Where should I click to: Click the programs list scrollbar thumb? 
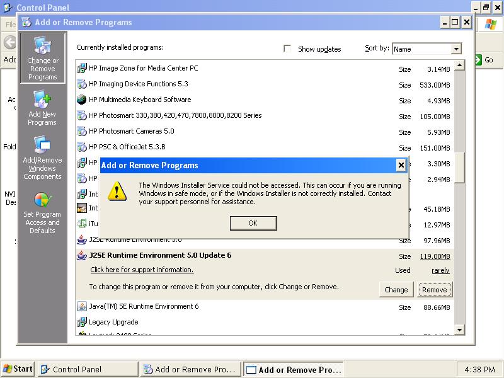(x=460, y=168)
